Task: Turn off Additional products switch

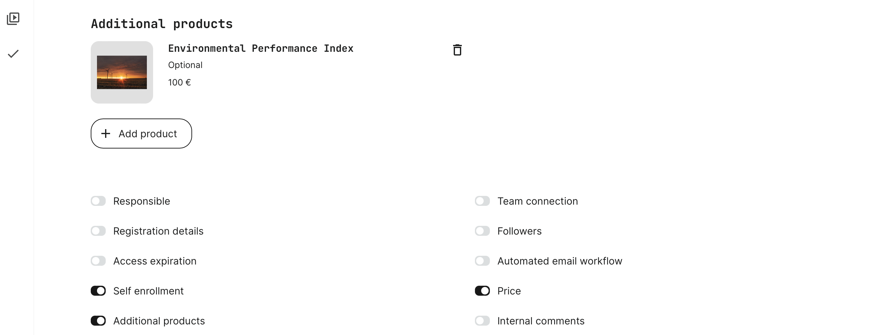Action: coord(98,320)
